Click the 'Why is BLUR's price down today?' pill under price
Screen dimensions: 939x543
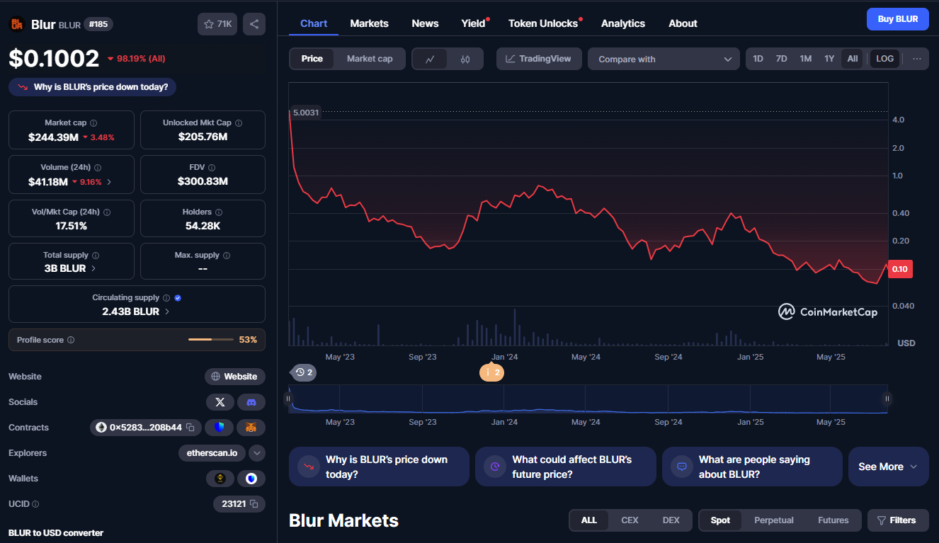pos(93,87)
